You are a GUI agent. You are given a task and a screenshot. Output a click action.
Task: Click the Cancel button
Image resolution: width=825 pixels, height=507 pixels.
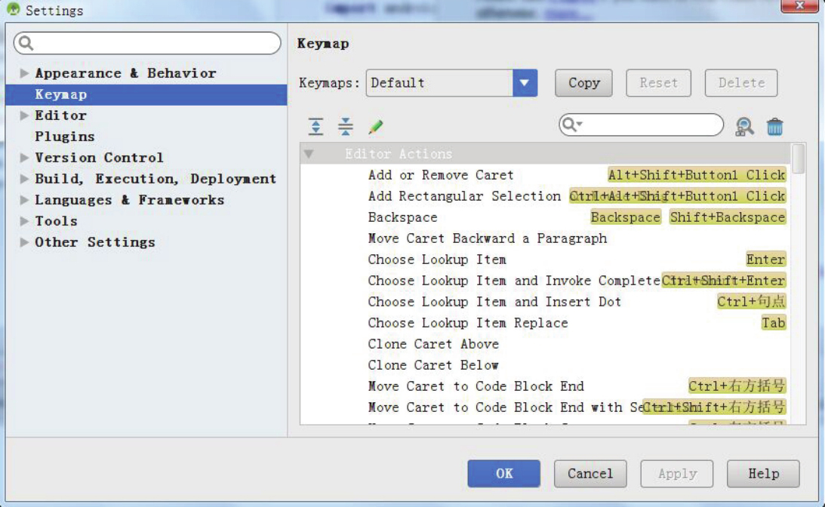pos(590,473)
